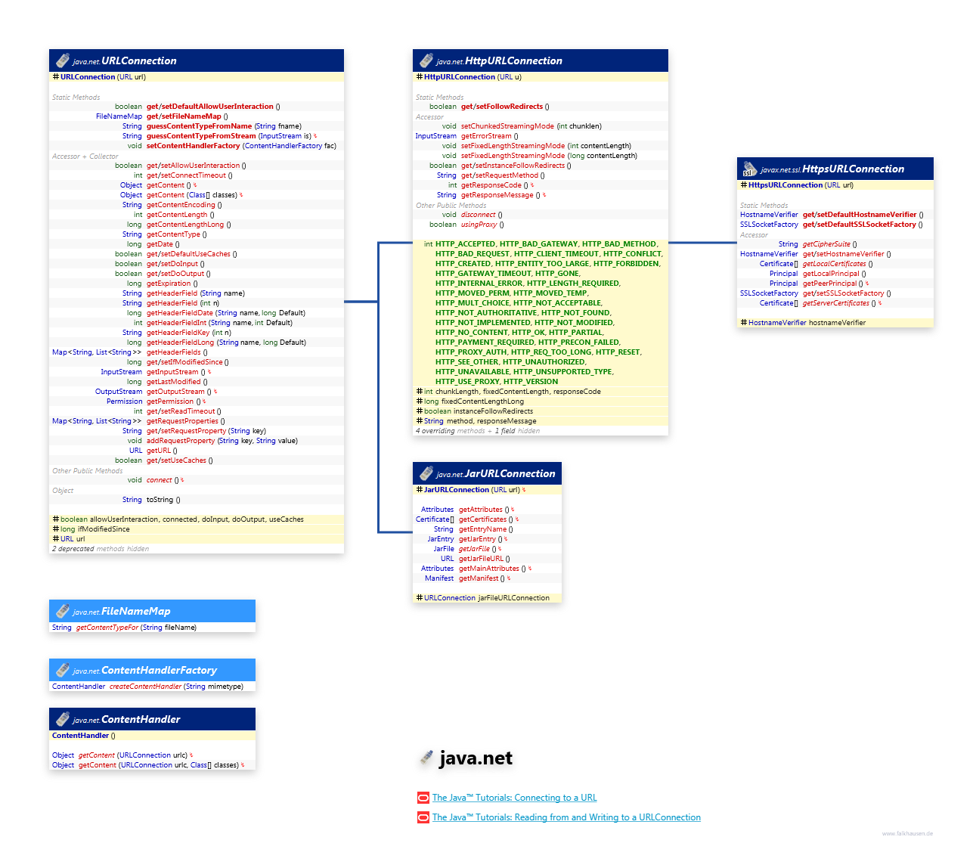Click getManifest method in JarURLConnection
Screen dimensions: 976x868
(x=479, y=578)
